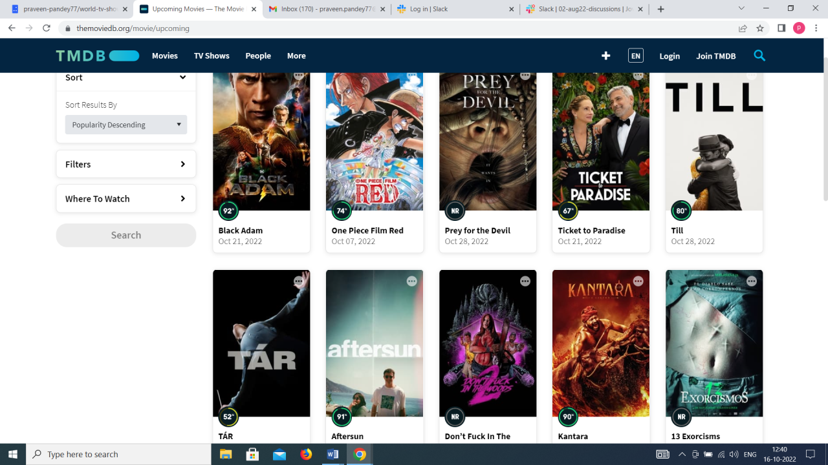Image resolution: width=828 pixels, height=465 pixels.
Task: Open More menu in TMDB header
Action: click(x=296, y=56)
